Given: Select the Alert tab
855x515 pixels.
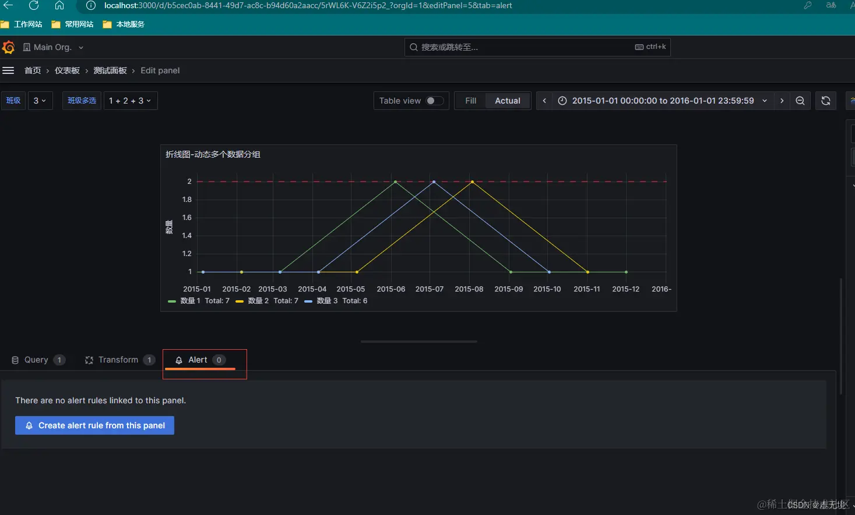Looking at the screenshot, I should coord(200,360).
